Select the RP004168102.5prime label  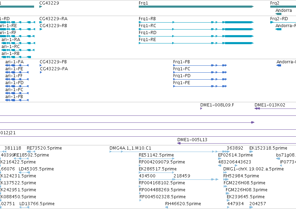(162, 183)
